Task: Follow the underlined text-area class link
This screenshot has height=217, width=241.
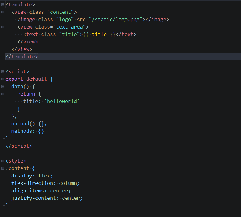Action: tap(69, 27)
